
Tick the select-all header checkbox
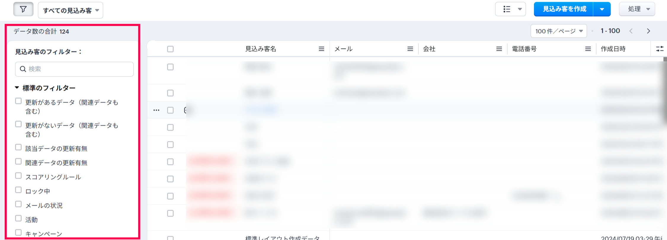coord(170,49)
